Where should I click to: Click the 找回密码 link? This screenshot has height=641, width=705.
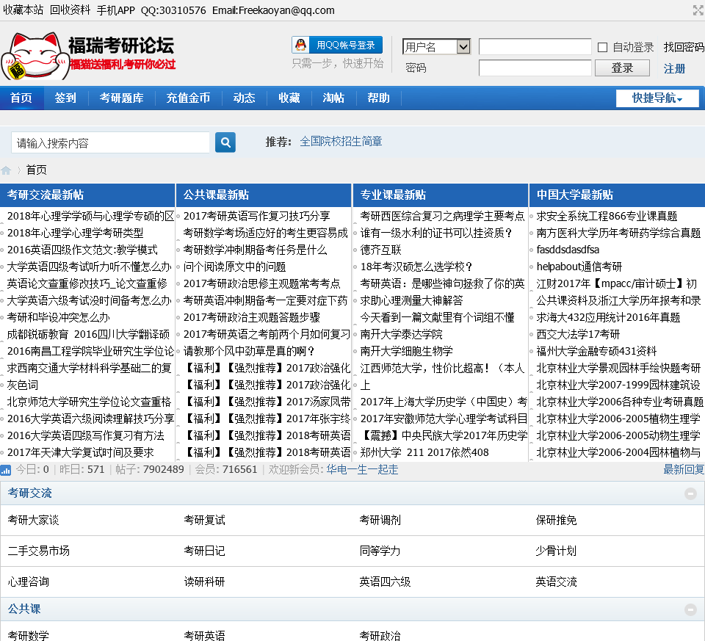[x=684, y=47]
